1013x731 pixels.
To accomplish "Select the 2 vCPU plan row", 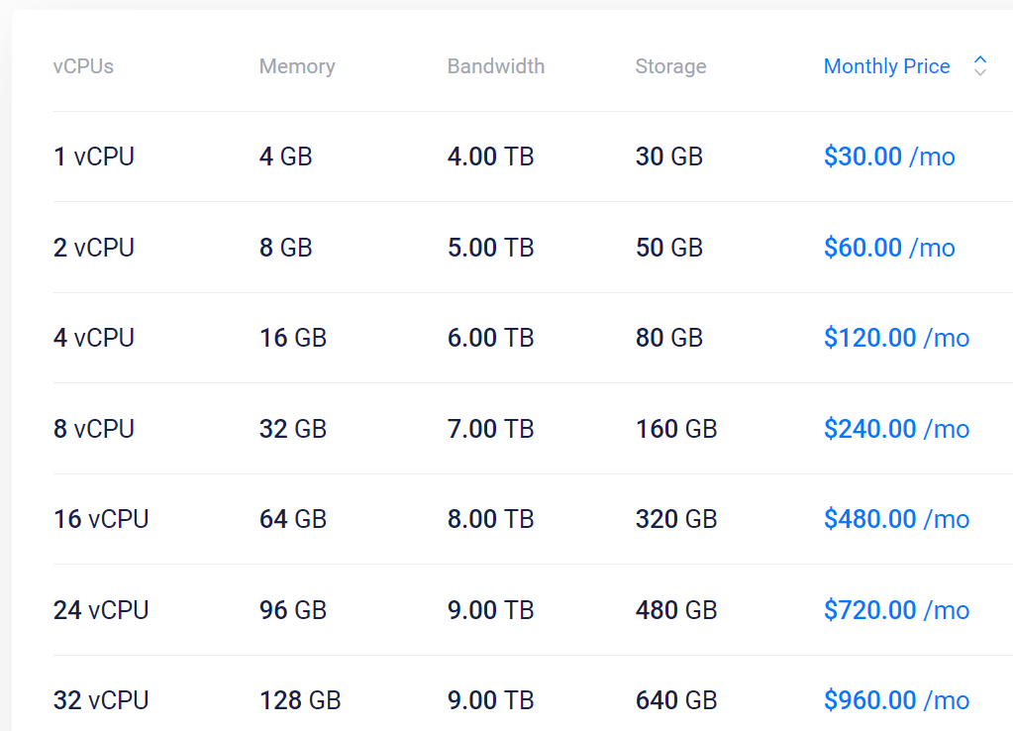I will click(94, 248).
